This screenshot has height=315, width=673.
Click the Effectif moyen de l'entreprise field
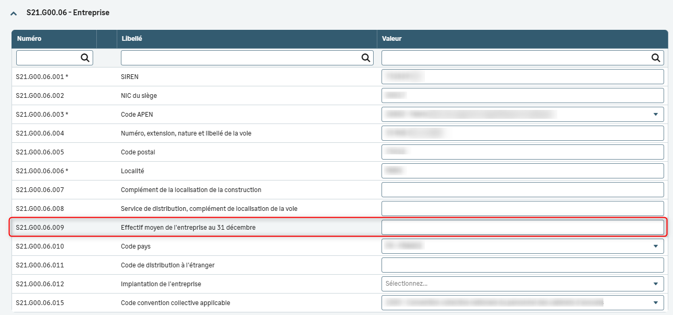point(522,227)
